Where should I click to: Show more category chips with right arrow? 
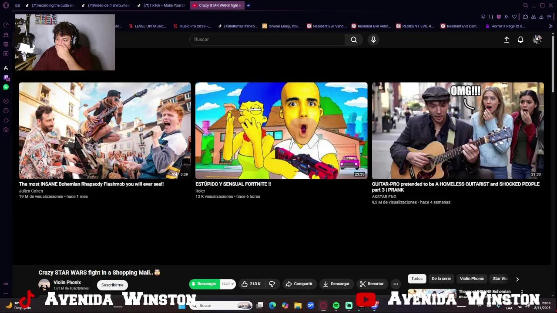click(517, 279)
